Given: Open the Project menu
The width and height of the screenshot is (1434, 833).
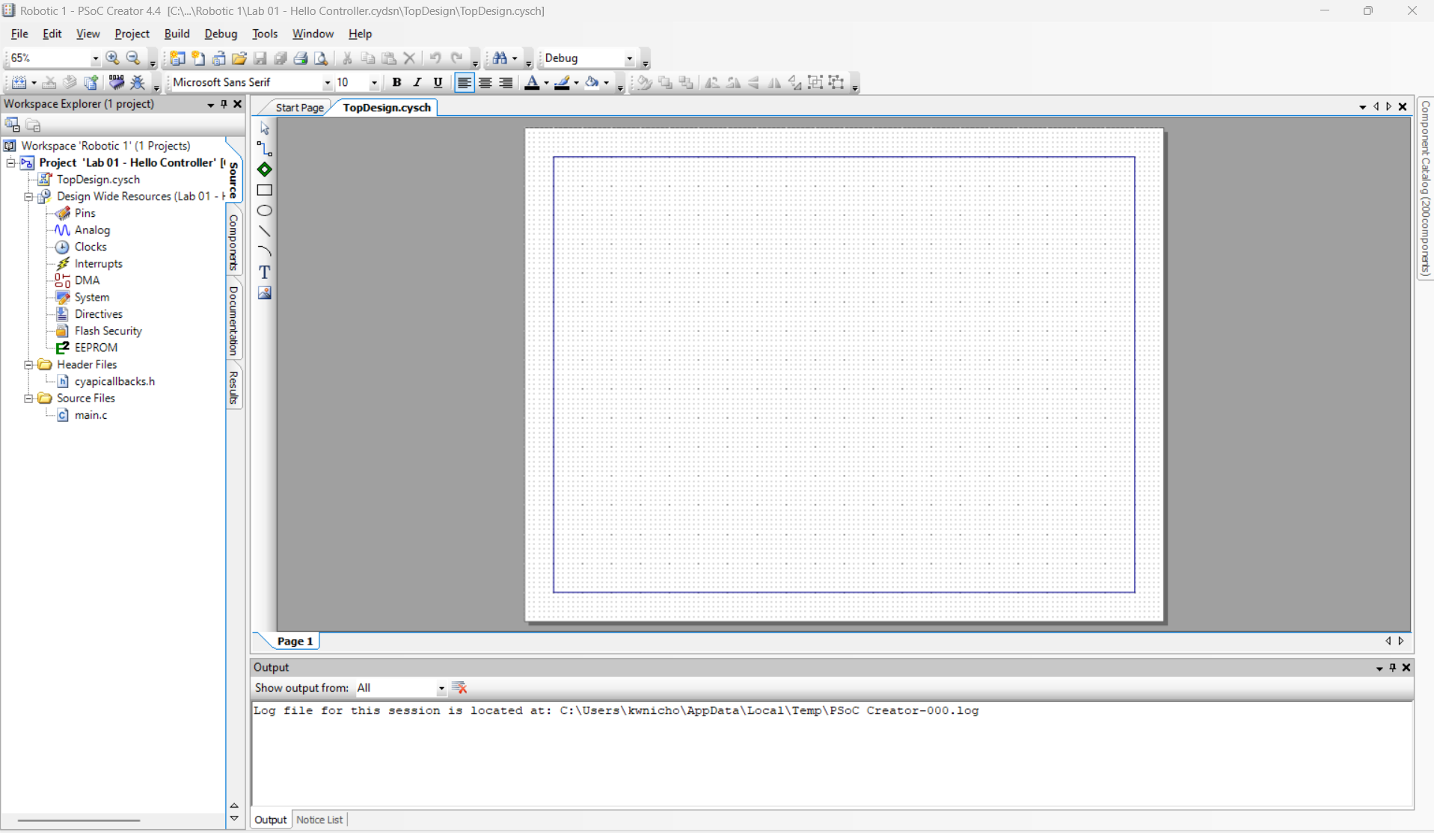Looking at the screenshot, I should [x=132, y=34].
